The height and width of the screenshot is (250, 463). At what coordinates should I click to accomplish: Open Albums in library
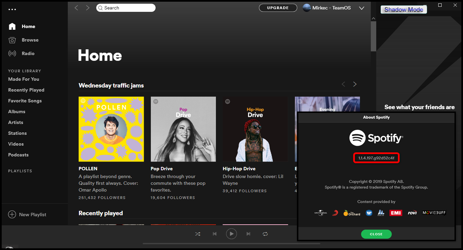pos(17,111)
